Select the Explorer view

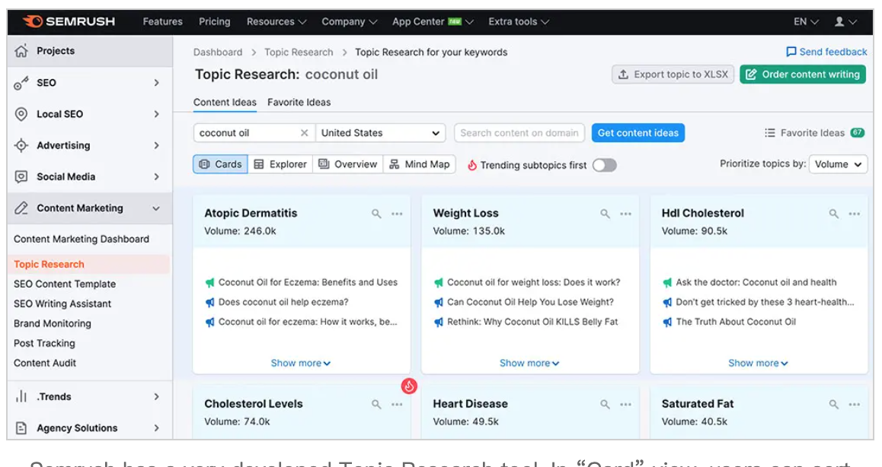click(x=280, y=164)
